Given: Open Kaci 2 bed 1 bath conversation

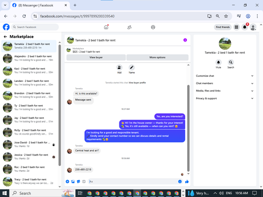Looking at the screenshot, I should coord(29,71).
